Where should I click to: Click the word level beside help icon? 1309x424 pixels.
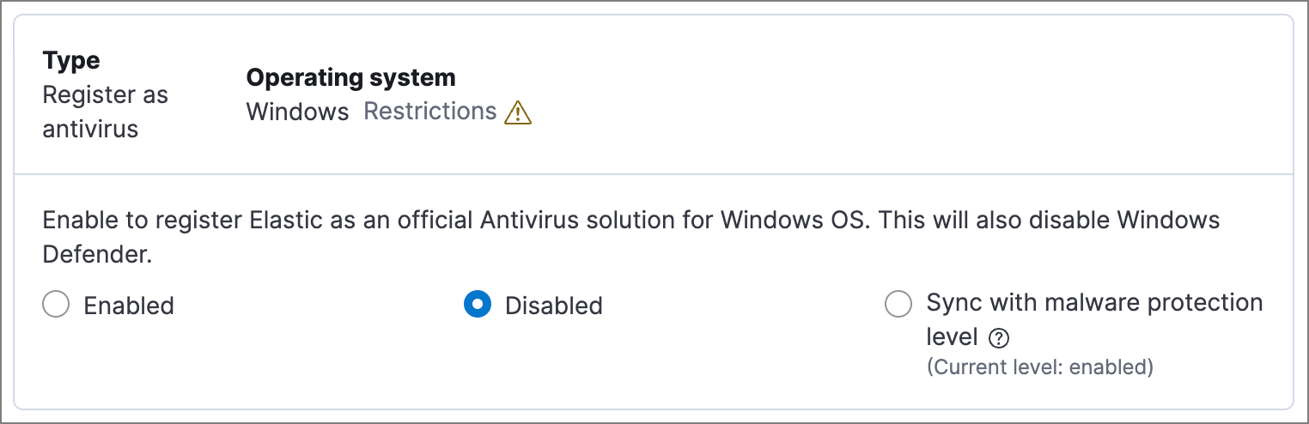pos(953,338)
